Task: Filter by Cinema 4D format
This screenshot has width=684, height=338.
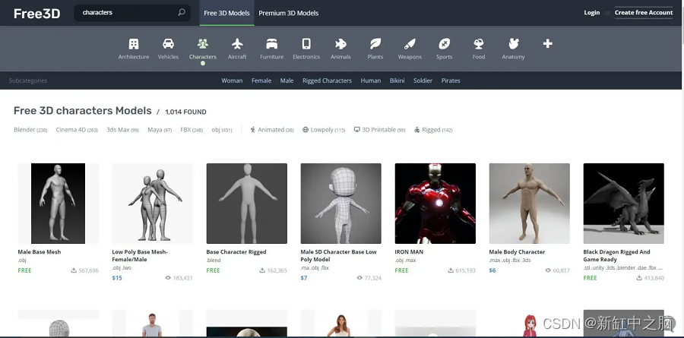Action: (77, 130)
